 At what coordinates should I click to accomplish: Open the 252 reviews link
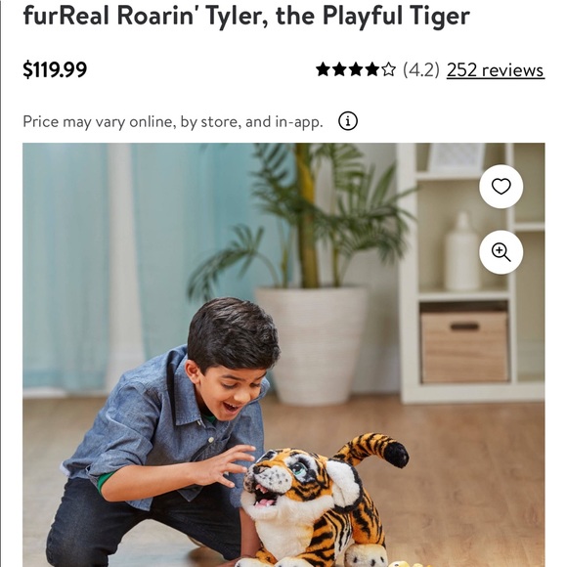pyautogui.click(x=496, y=69)
